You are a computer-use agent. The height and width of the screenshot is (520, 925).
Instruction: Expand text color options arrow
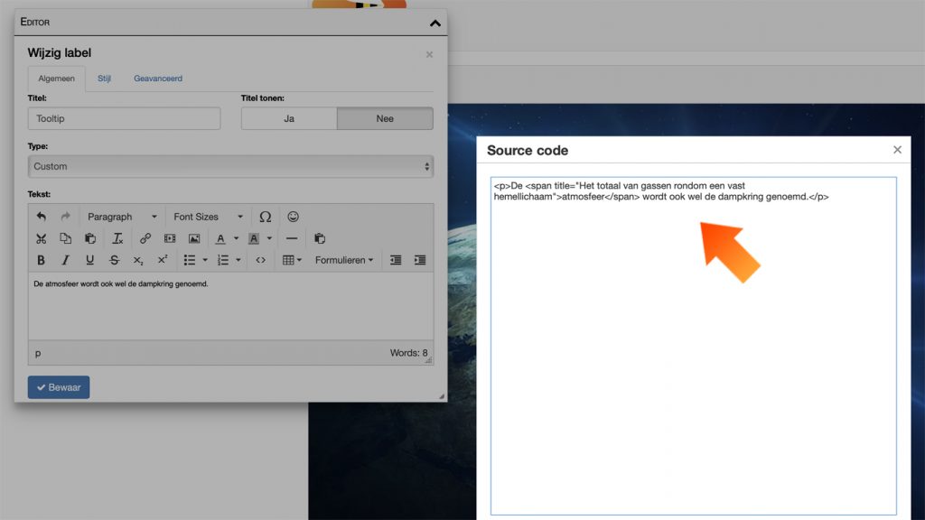click(x=236, y=238)
